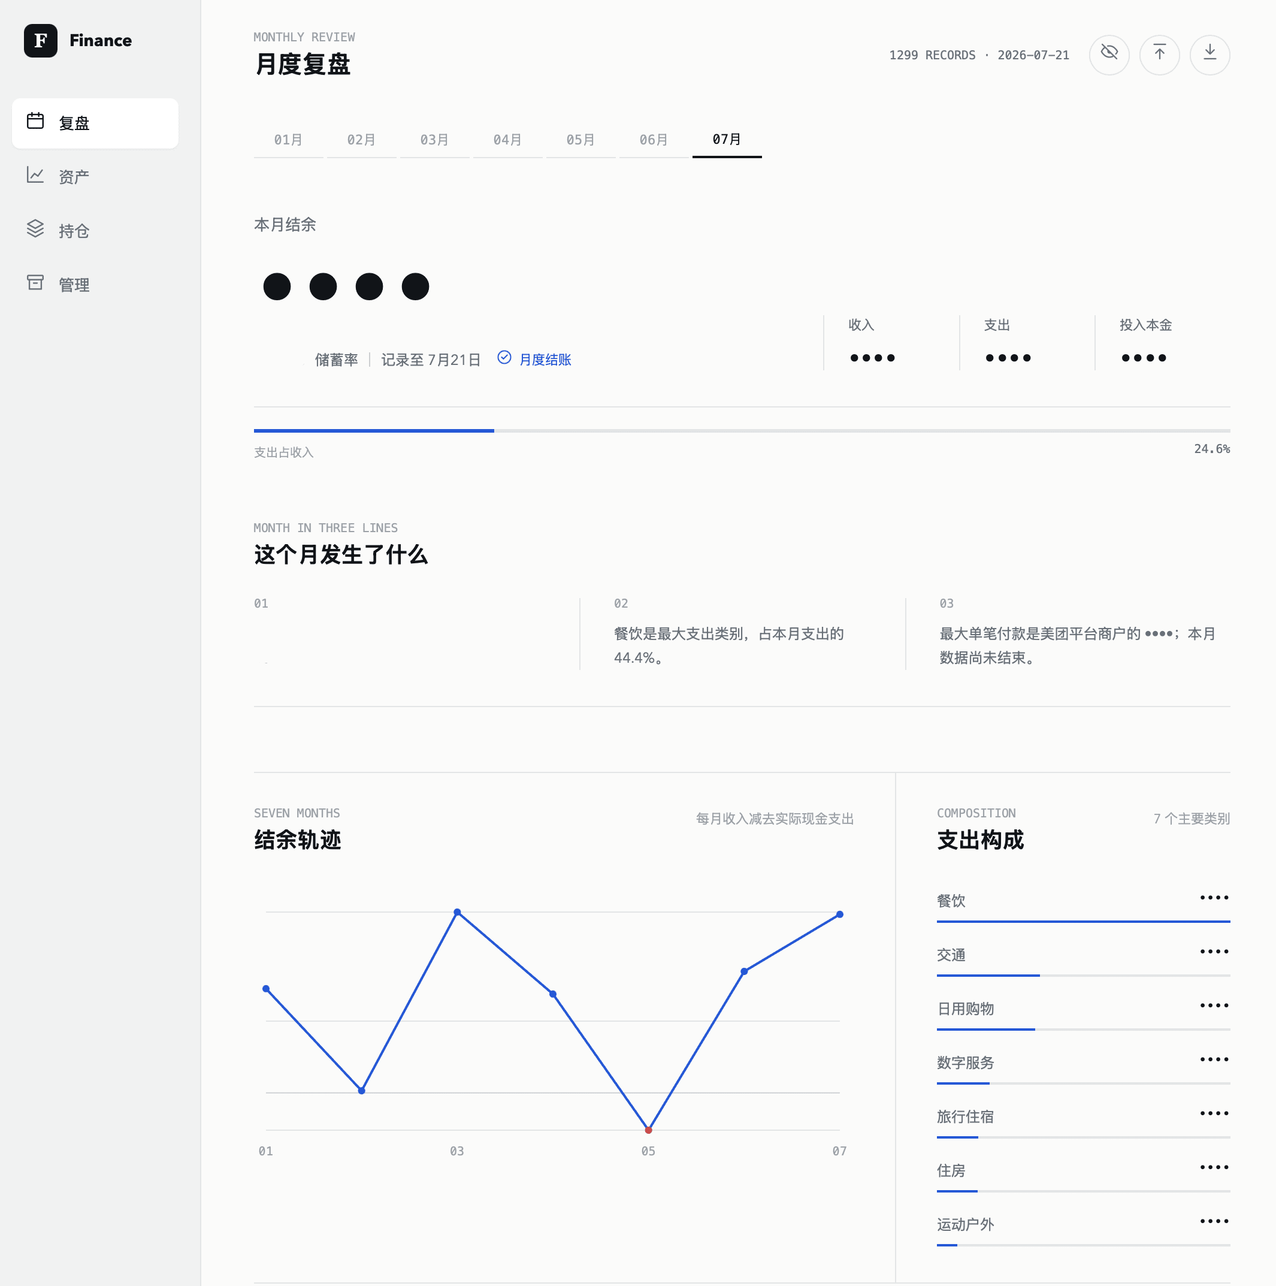Click the Finance F logo
The height and width of the screenshot is (1286, 1276).
tap(41, 41)
